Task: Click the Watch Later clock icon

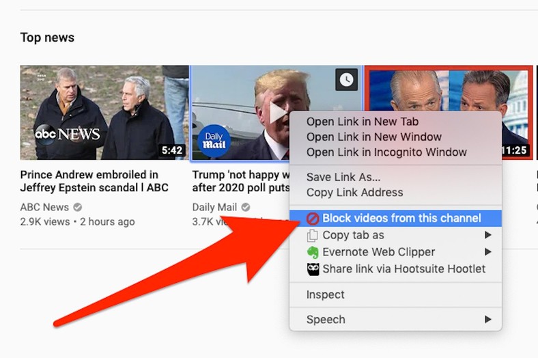Action: pyautogui.click(x=347, y=80)
